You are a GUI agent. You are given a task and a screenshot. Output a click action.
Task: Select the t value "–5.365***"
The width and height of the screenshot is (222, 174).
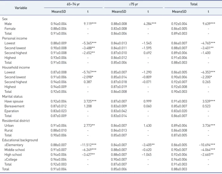click(89, 43)
